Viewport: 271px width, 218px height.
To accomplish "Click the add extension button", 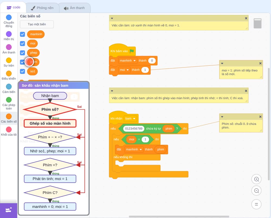I will [x=8, y=210].
